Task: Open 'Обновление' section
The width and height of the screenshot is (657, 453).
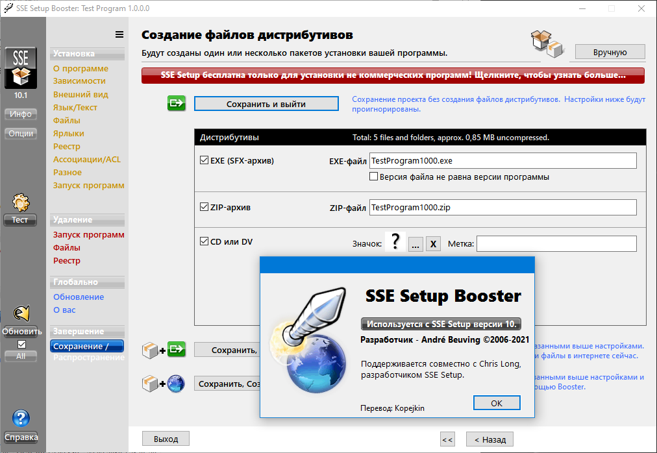Action: 79,297
